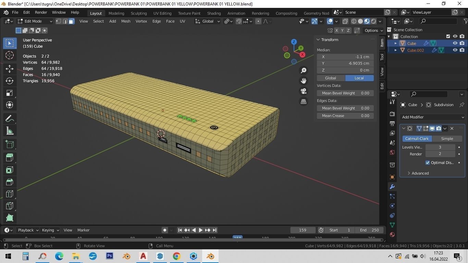
Task: Open the Mesh menu
Action: point(126,21)
